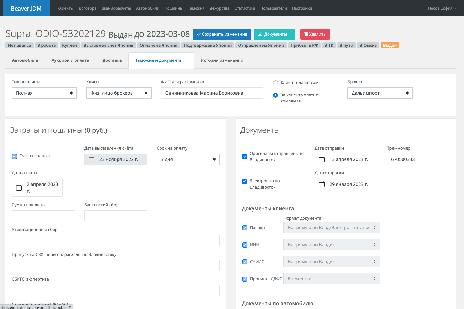Toggle the Паспорт checkbox
Screen dimensions: 464x309
point(245,228)
